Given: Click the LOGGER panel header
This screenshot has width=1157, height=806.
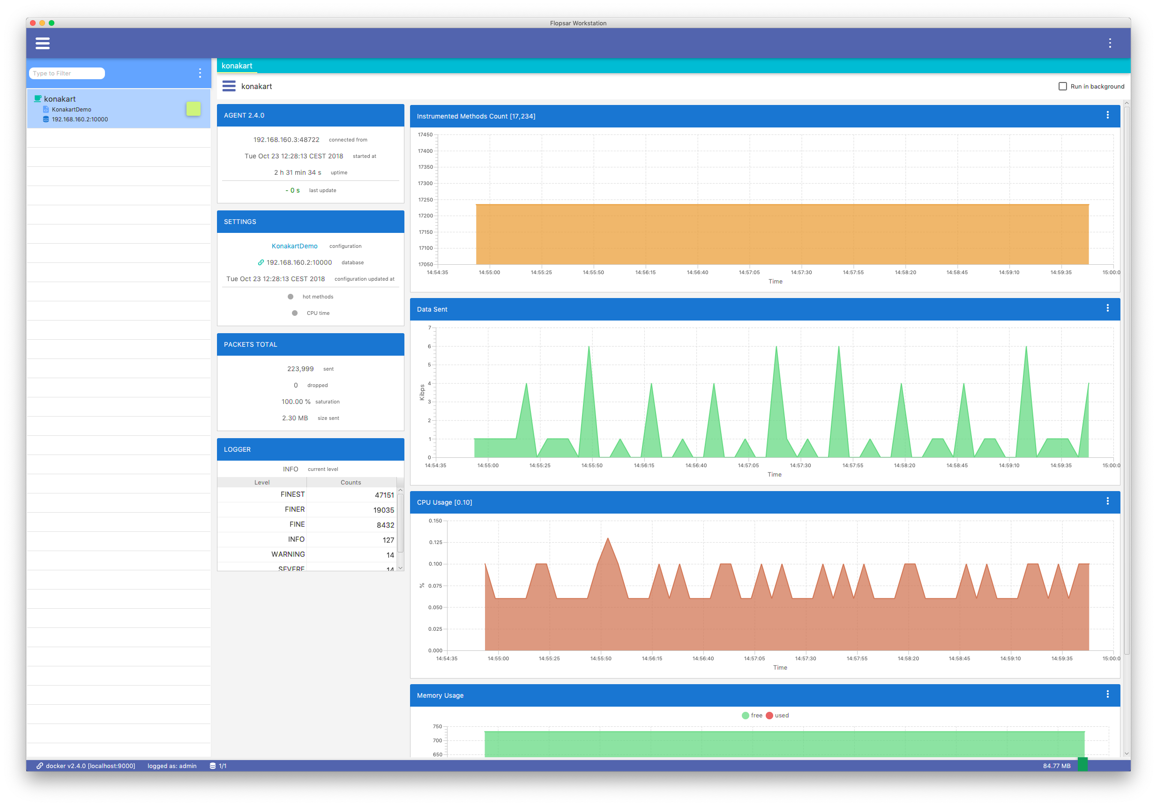Looking at the screenshot, I should point(310,449).
